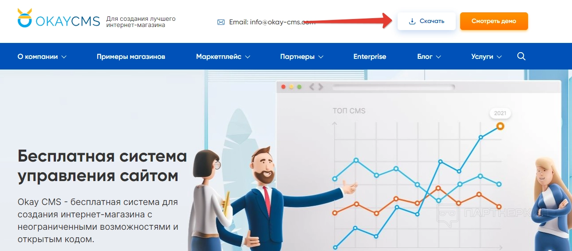The width and height of the screenshot is (572, 251).
Task: Expand the Услуги menu
Action: click(x=486, y=57)
